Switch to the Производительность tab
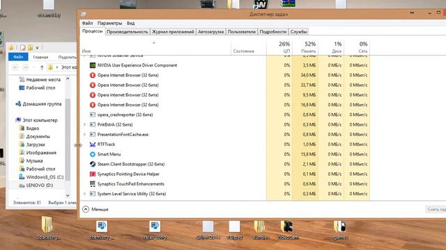The height and width of the screenshot is (250, 446). point(128,32)
